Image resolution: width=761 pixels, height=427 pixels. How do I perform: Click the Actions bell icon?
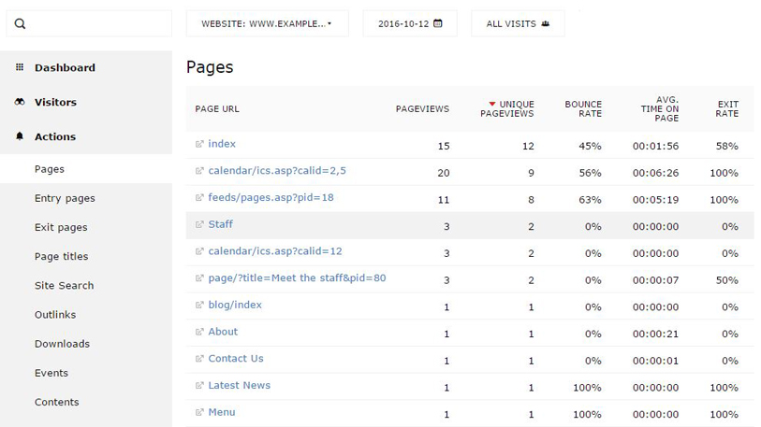[20, 136]
